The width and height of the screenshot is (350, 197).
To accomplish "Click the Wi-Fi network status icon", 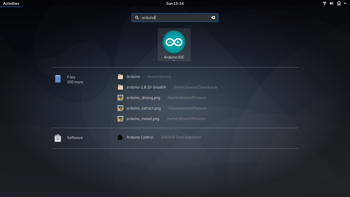I will pos(324,3).
